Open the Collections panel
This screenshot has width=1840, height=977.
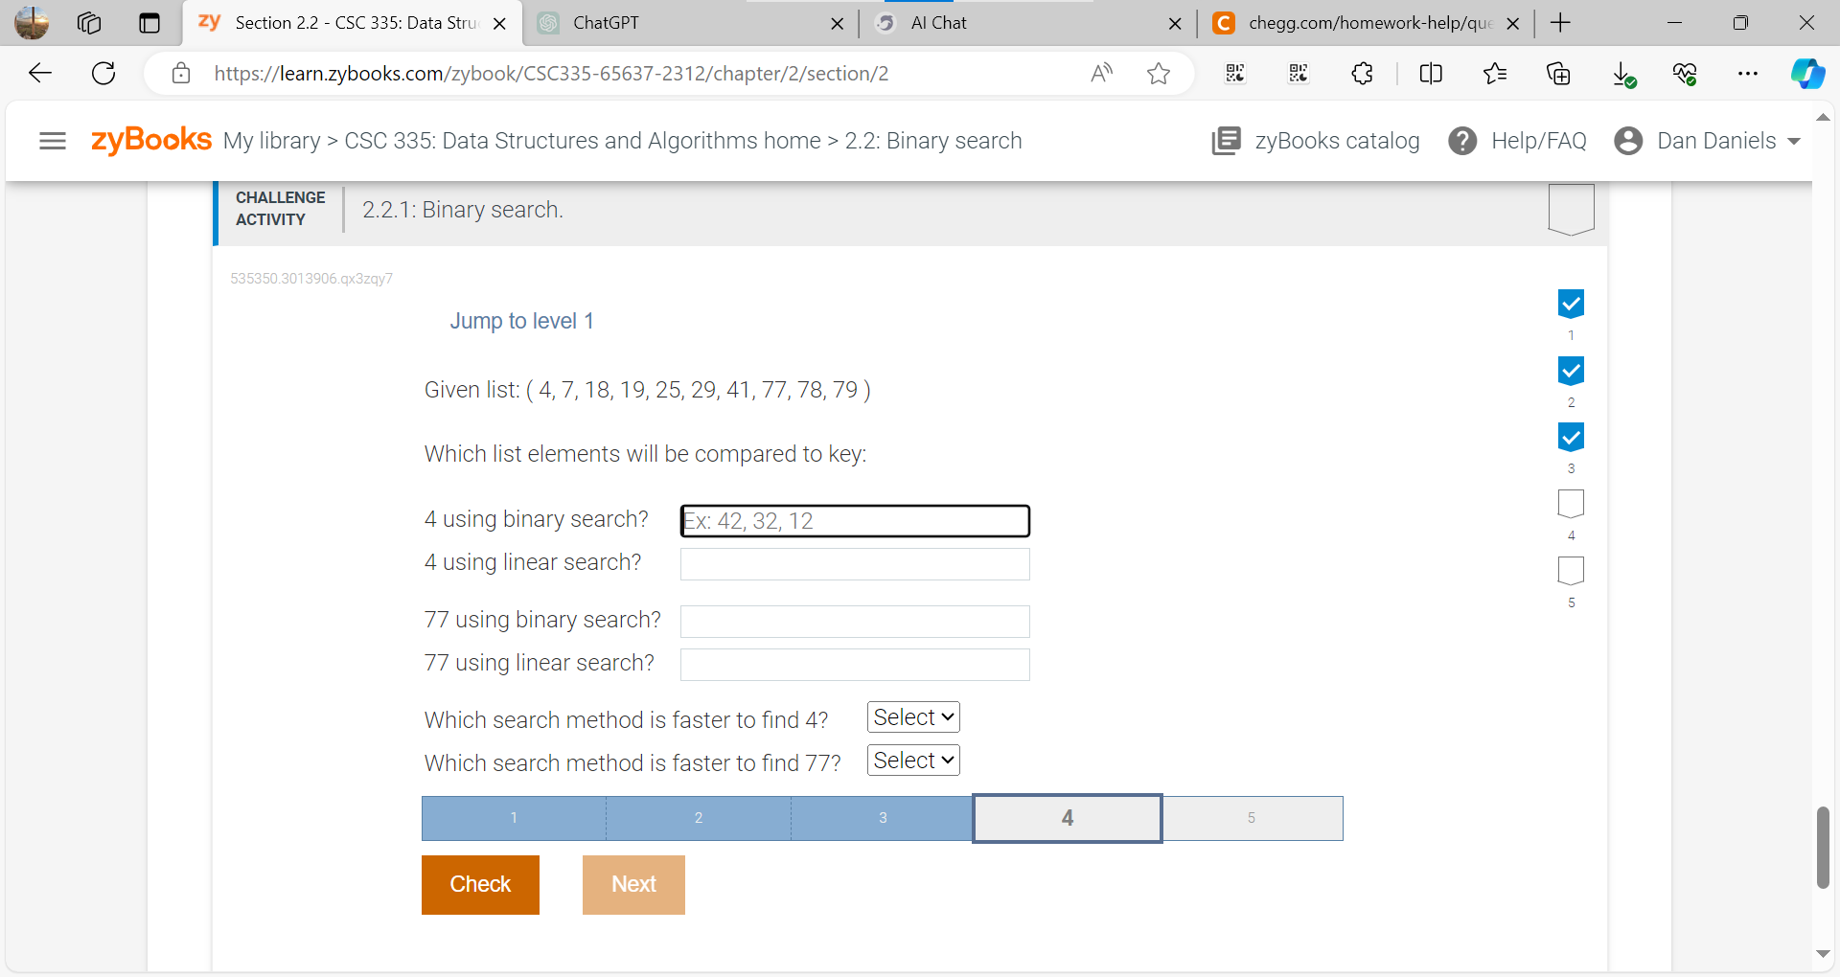click(1558, 73)
